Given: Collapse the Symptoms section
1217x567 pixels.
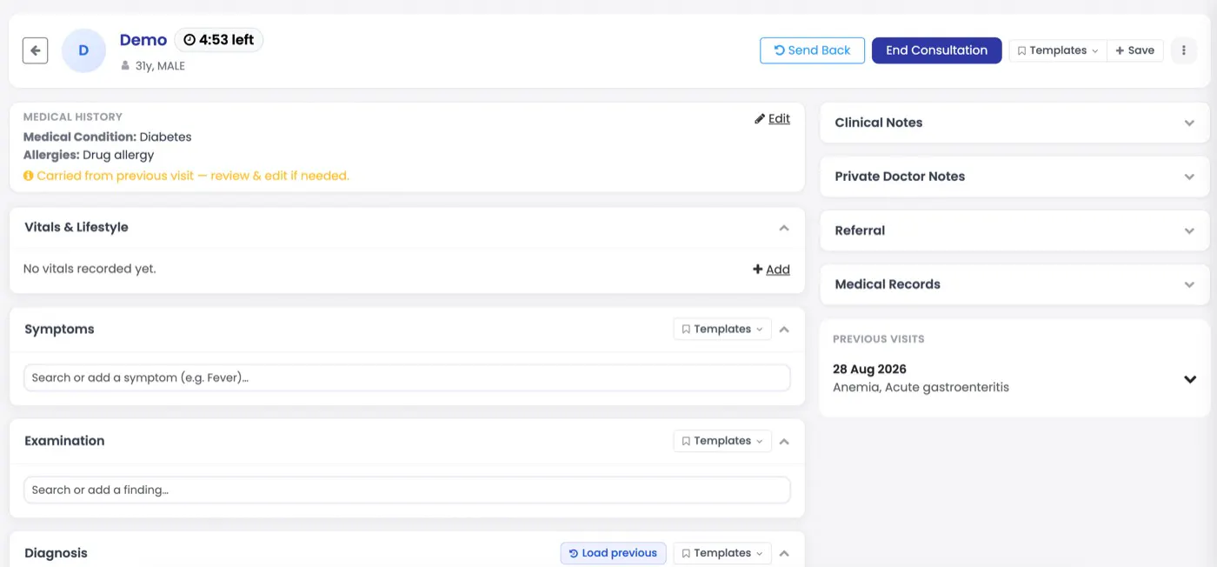Looking at the screenshot, I should (784, 330).
